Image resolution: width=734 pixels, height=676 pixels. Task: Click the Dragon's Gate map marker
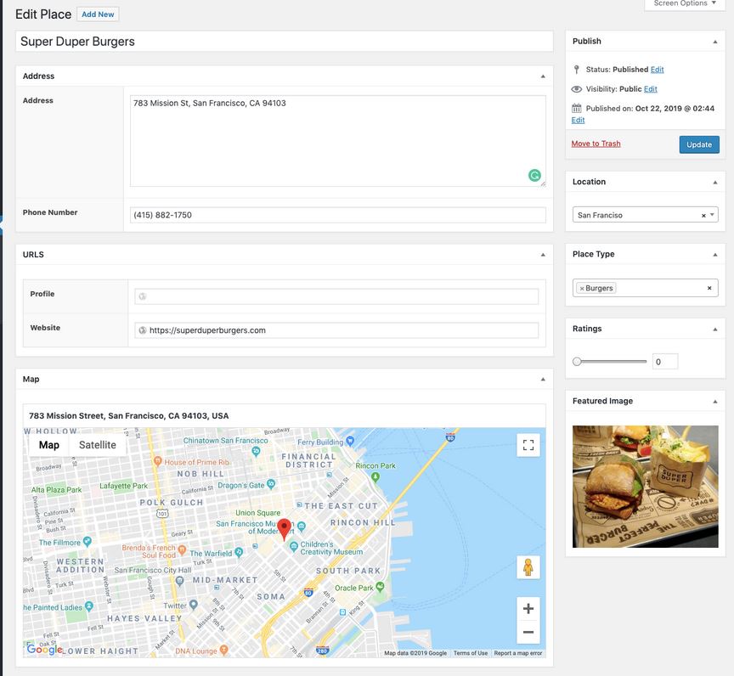(270, 485)
